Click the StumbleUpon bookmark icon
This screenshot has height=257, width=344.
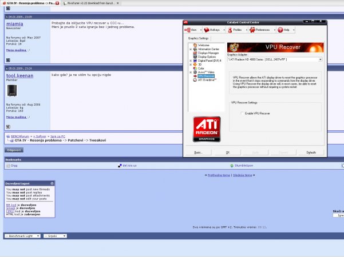pyautogui.click(x=232, y=166)
